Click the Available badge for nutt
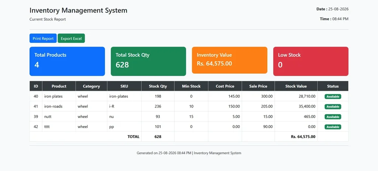Viewport: 378px width, 171px height. coord(333,117)
